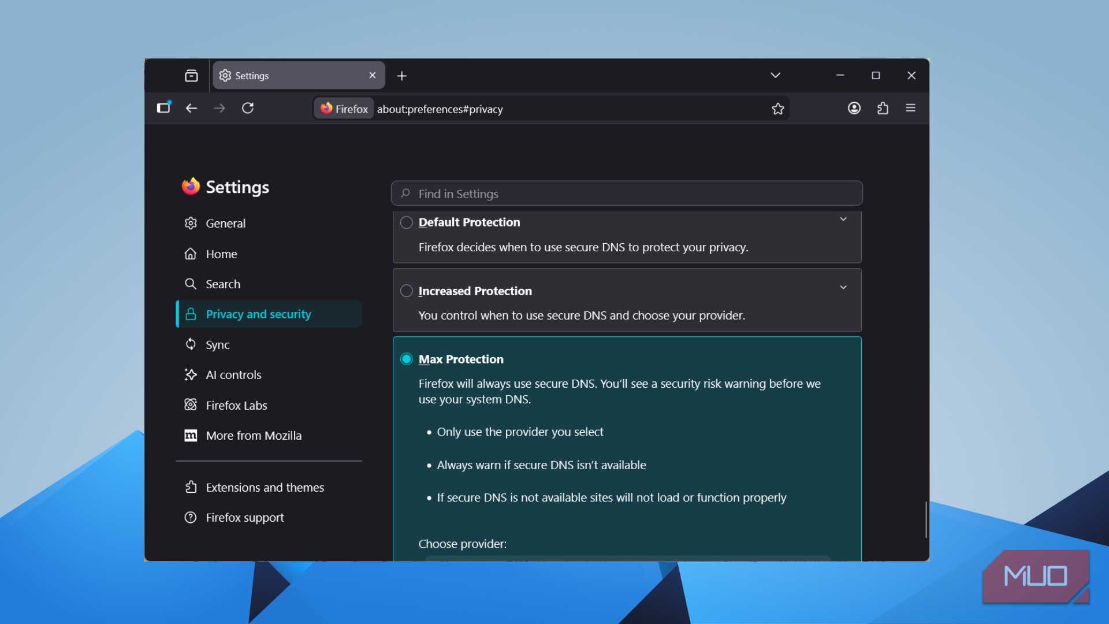Click the Max Protection label text
This screenshot has height=624, width=1109.
click(461, 359)
